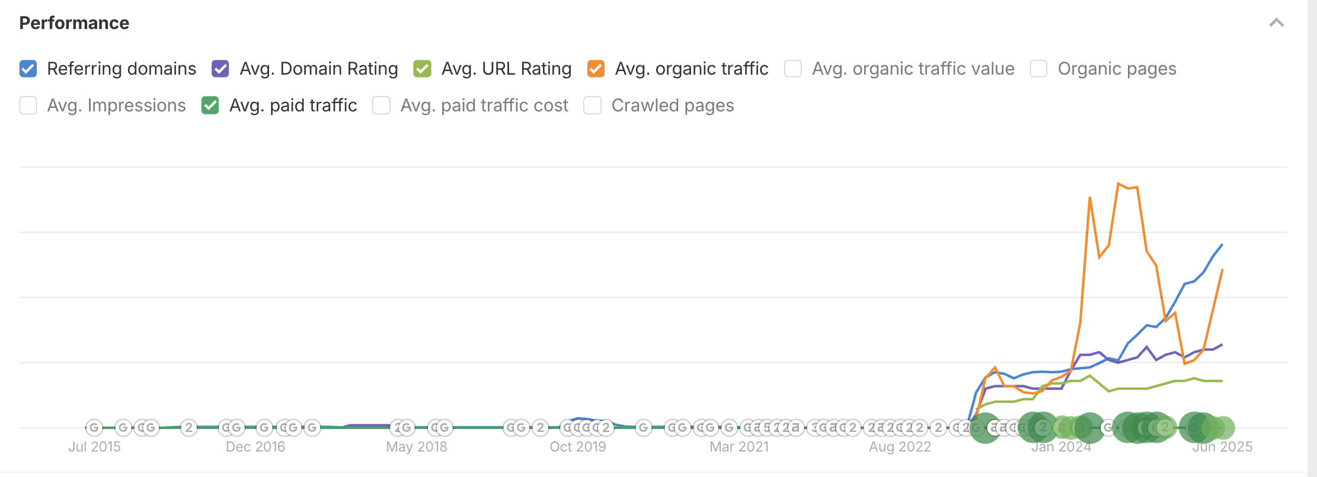Click the lone G marker after the Oct 2019 bump
The image size is (1317, 477).
pyautogui.click(x=644, y=427)
